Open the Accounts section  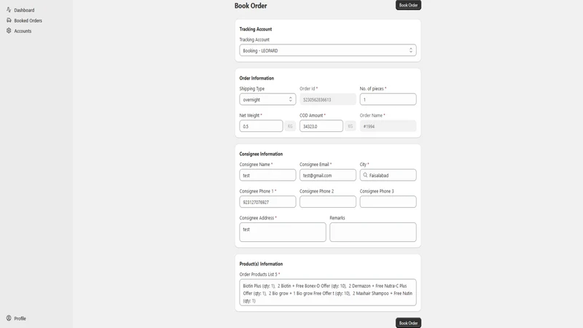[x=23, y=31]
